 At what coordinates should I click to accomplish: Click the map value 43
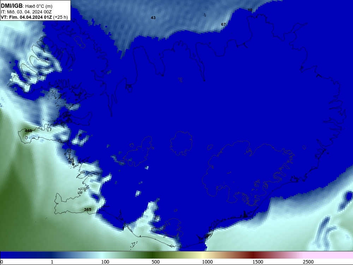[x=153, y=18]
